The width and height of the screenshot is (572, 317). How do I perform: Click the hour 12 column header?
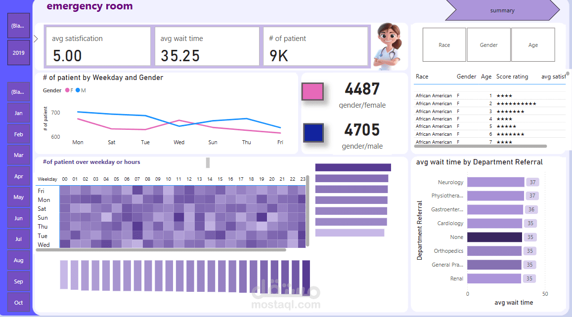pos(189,179)
